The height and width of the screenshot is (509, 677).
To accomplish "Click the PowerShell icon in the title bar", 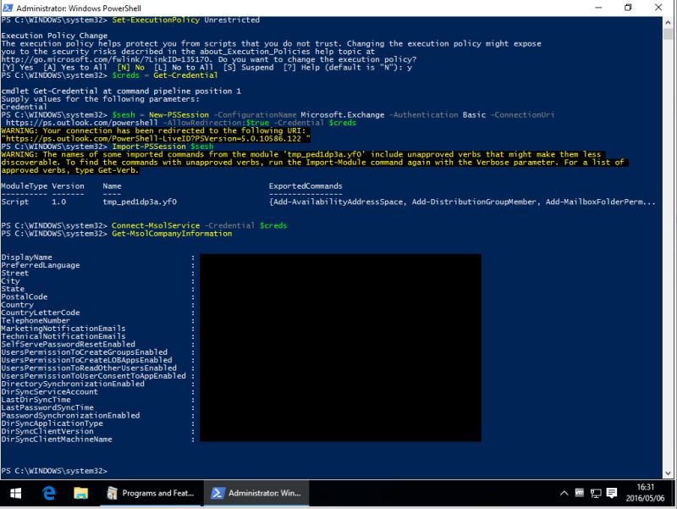I will [x=7, y=7].
